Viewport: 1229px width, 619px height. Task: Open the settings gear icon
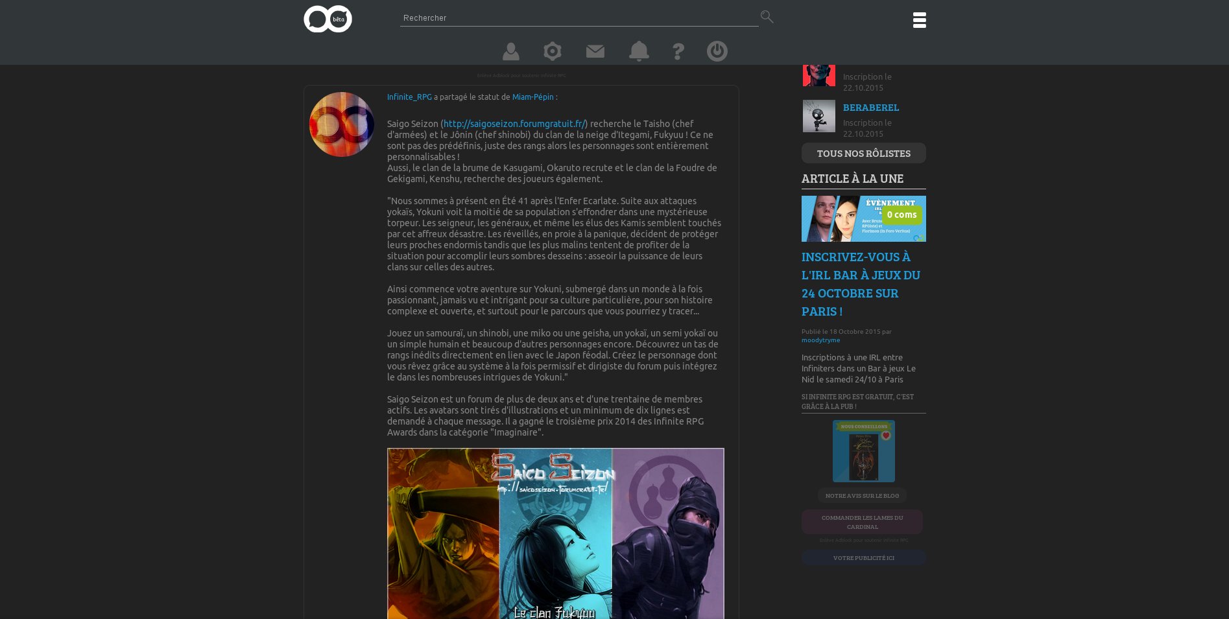point(553,51)
